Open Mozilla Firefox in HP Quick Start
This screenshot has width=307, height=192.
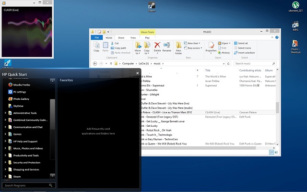19,85
